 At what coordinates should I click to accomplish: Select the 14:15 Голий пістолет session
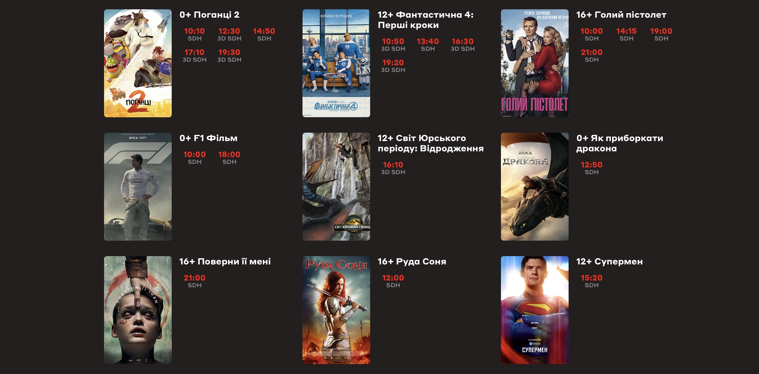click(x=626, y=34)
